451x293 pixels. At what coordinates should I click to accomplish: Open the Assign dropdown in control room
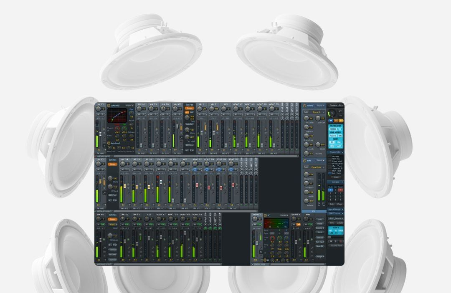(320, 256)
